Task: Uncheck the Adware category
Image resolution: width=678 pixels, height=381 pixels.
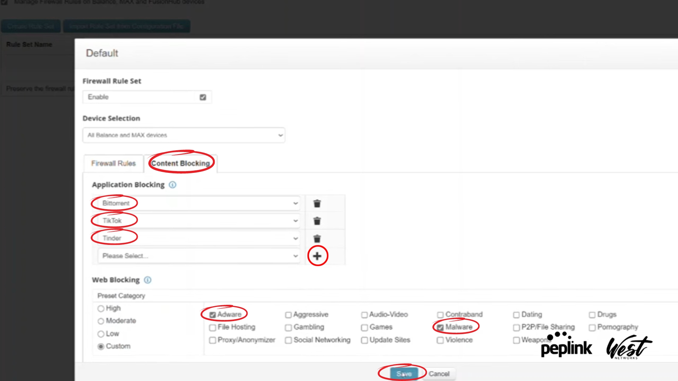Action: coord(213,315)
